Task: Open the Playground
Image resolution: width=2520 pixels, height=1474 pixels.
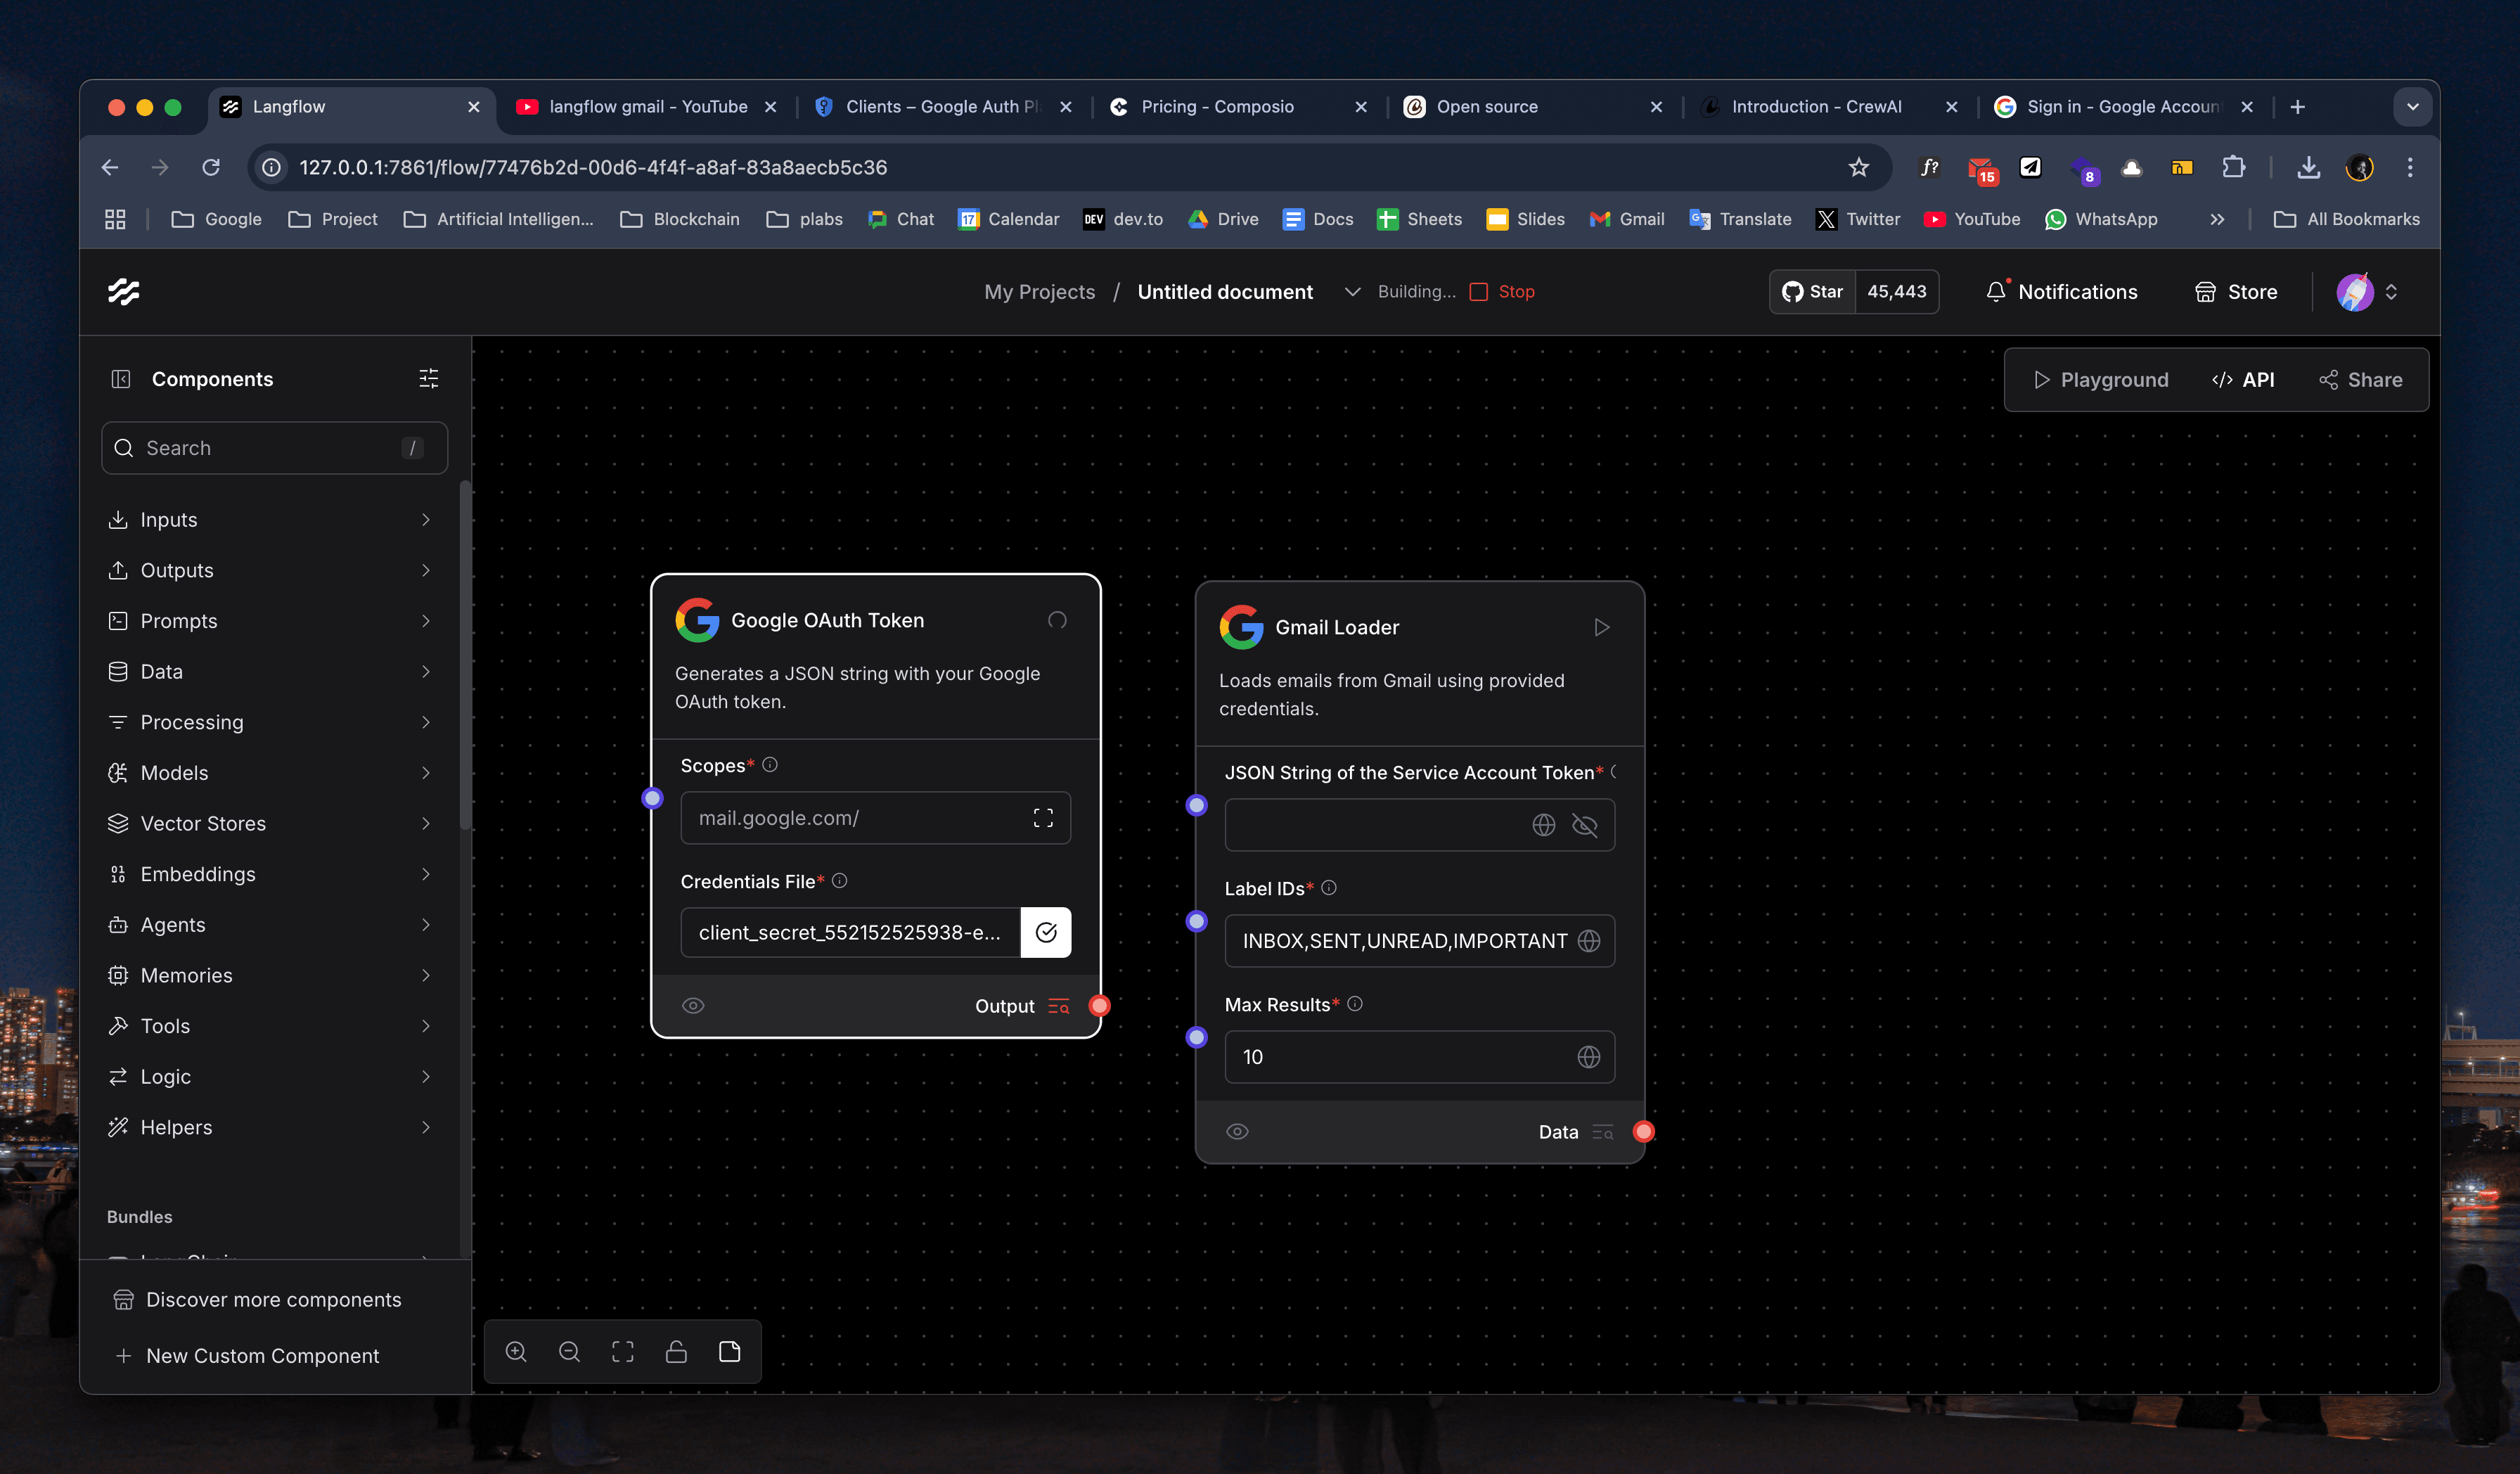Action: [x=2101, y=380]
